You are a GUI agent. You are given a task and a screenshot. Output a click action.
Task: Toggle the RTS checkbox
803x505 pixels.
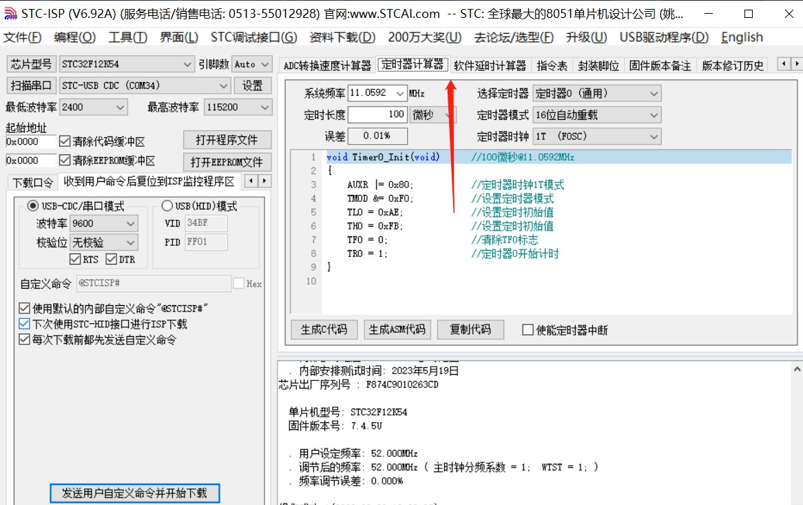click(x=75, y=259)
